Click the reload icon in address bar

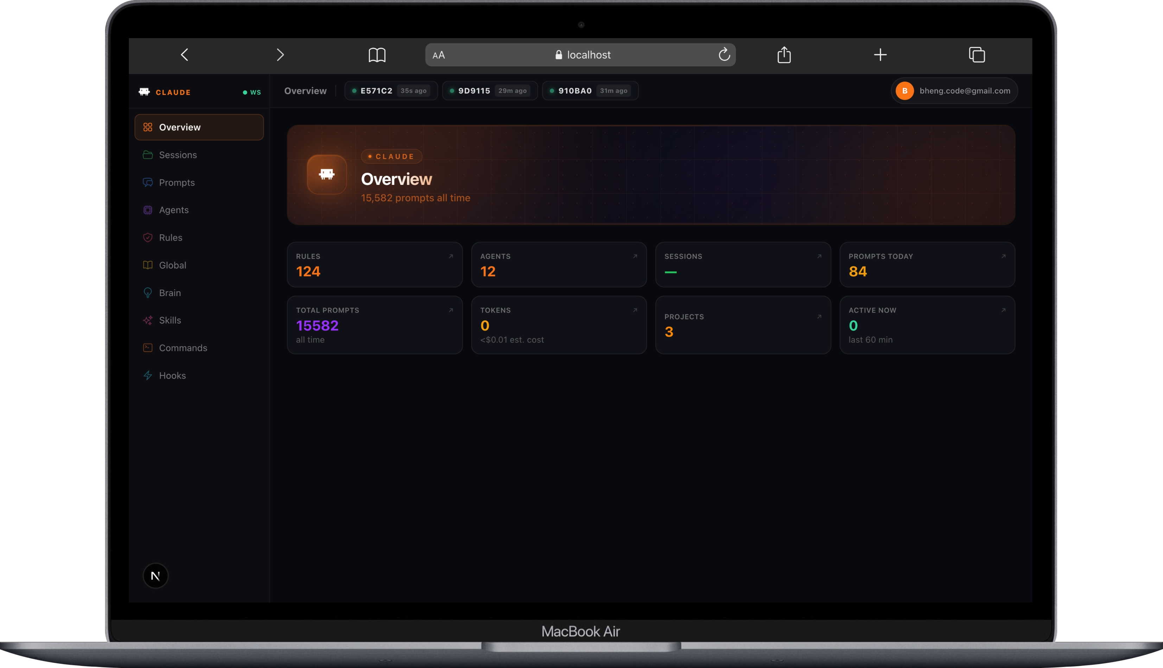tap(724, 54)
